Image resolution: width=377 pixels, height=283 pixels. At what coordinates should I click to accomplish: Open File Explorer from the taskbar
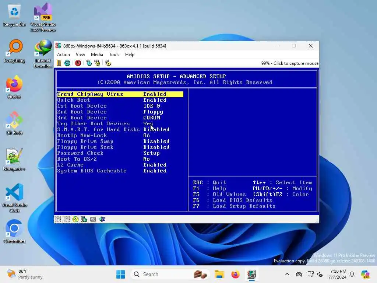(219, 274)
